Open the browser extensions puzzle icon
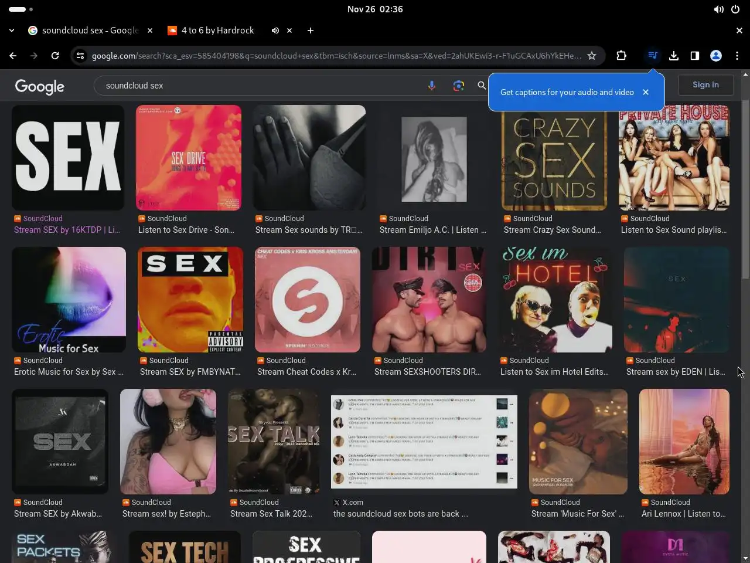The height and width of the screenshot is (563, 750). coord(622,56)
